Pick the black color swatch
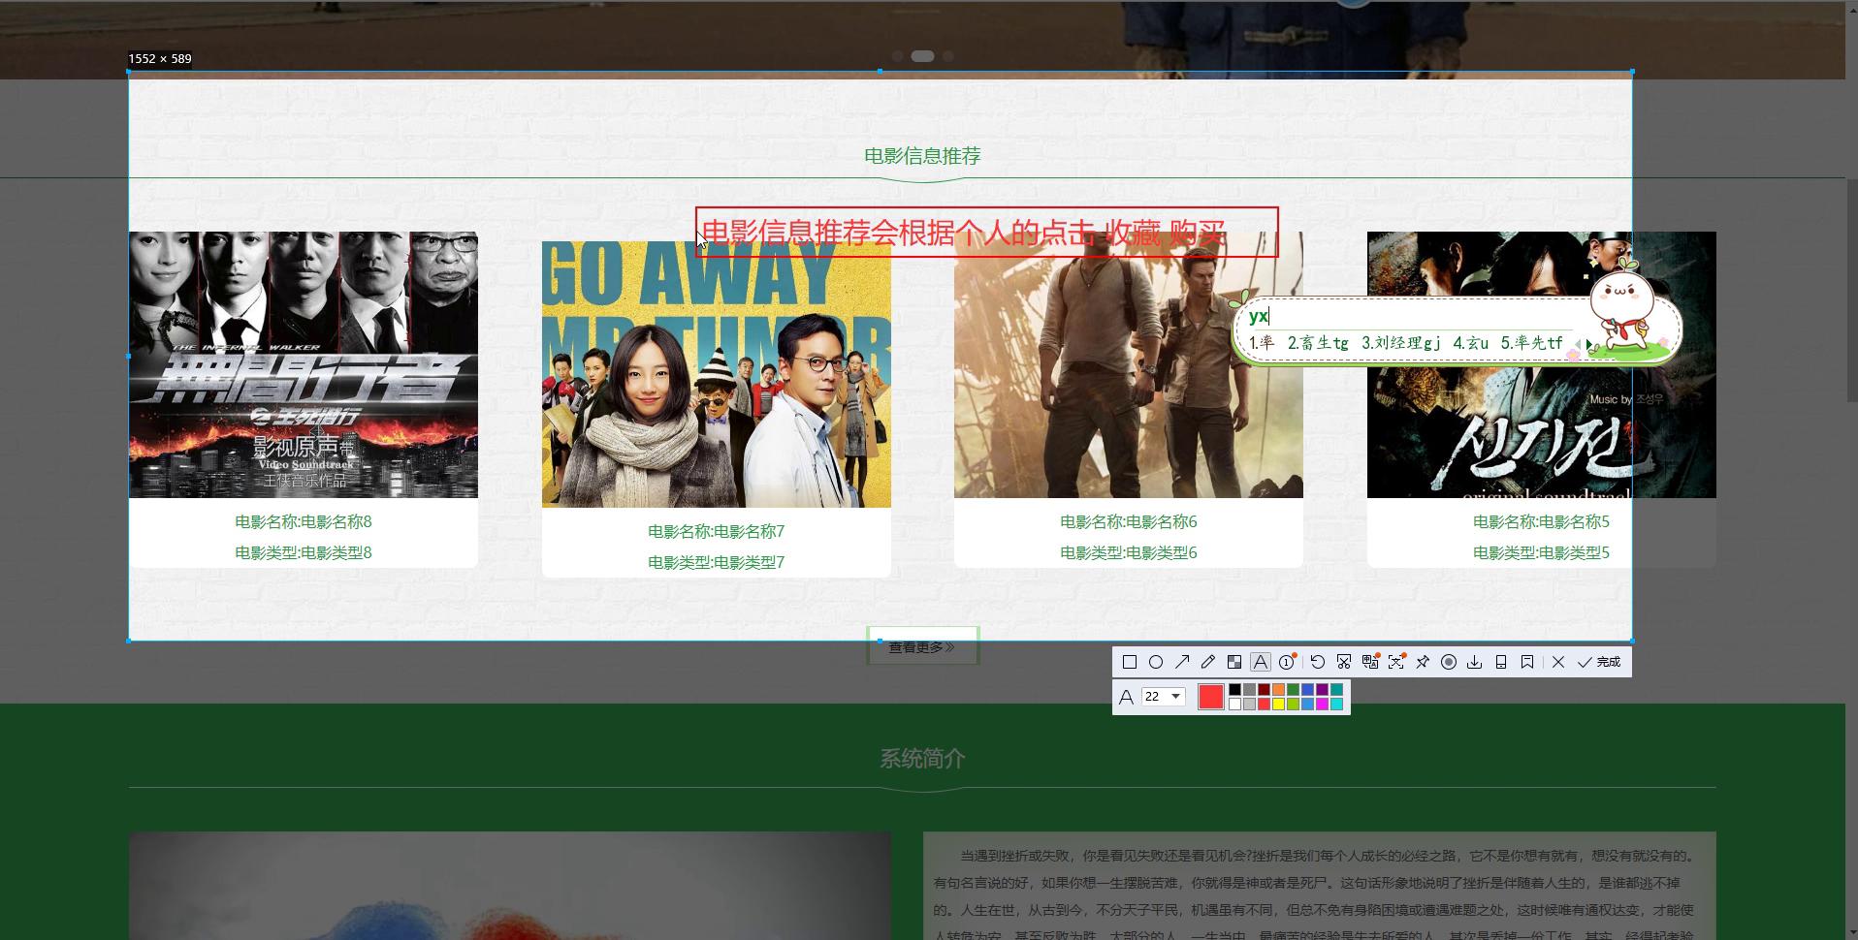Screen dimensions: 1858x940 [x=1234, y=689]
